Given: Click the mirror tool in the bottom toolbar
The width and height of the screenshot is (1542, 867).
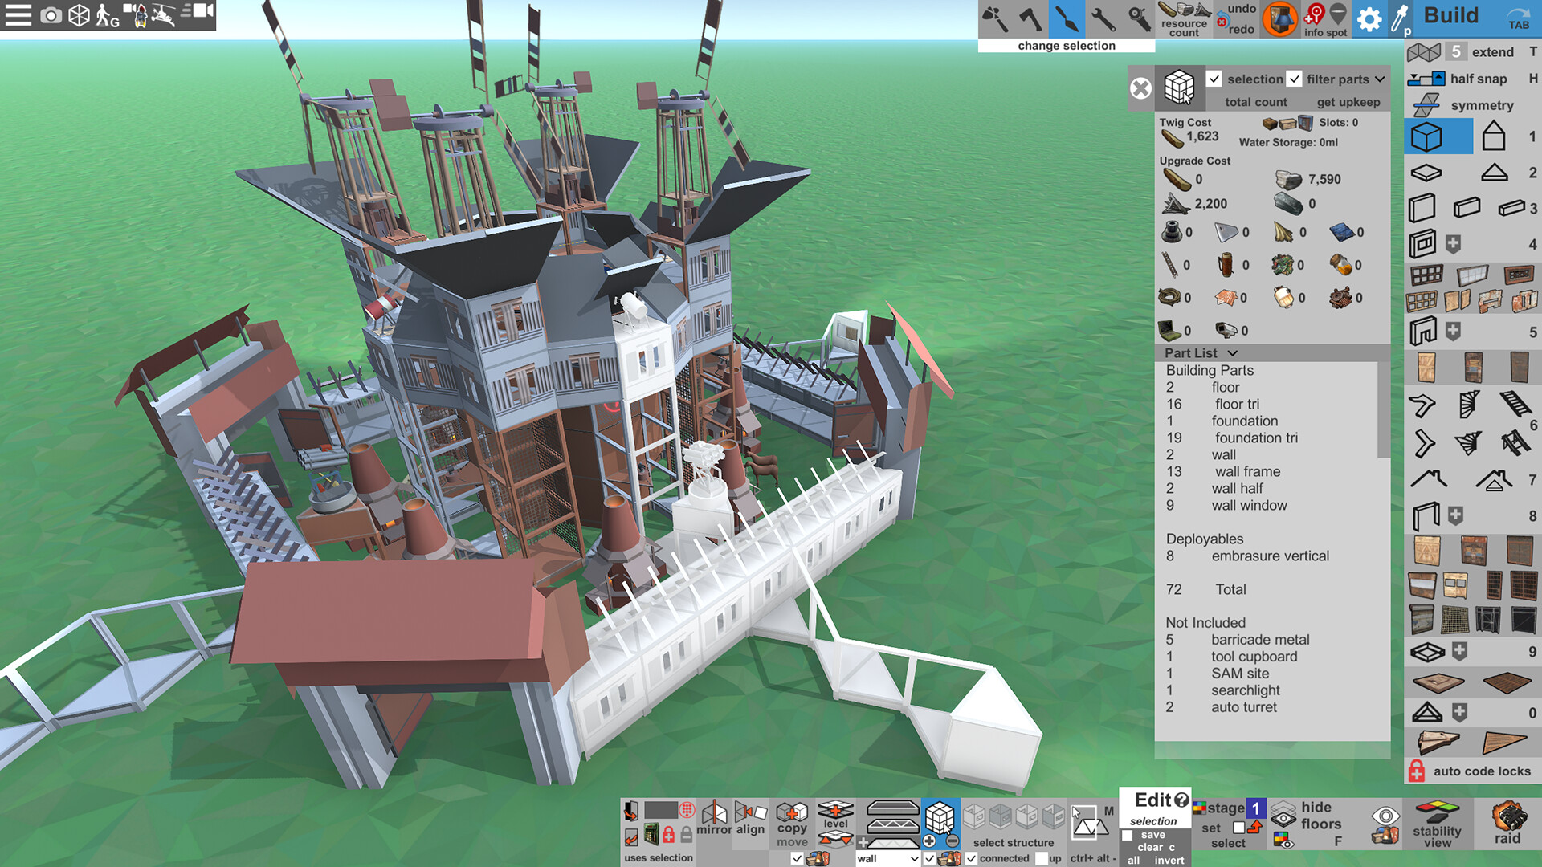Looking at the screenshot, I should pyautogui.click(x=714, y=819).
